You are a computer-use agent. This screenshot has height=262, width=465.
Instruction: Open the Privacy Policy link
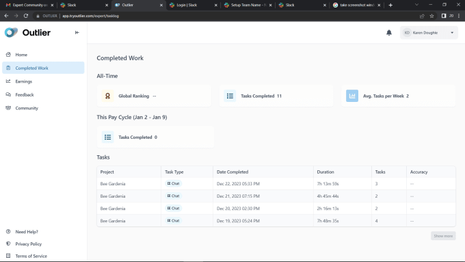click(x=29, y=244)
